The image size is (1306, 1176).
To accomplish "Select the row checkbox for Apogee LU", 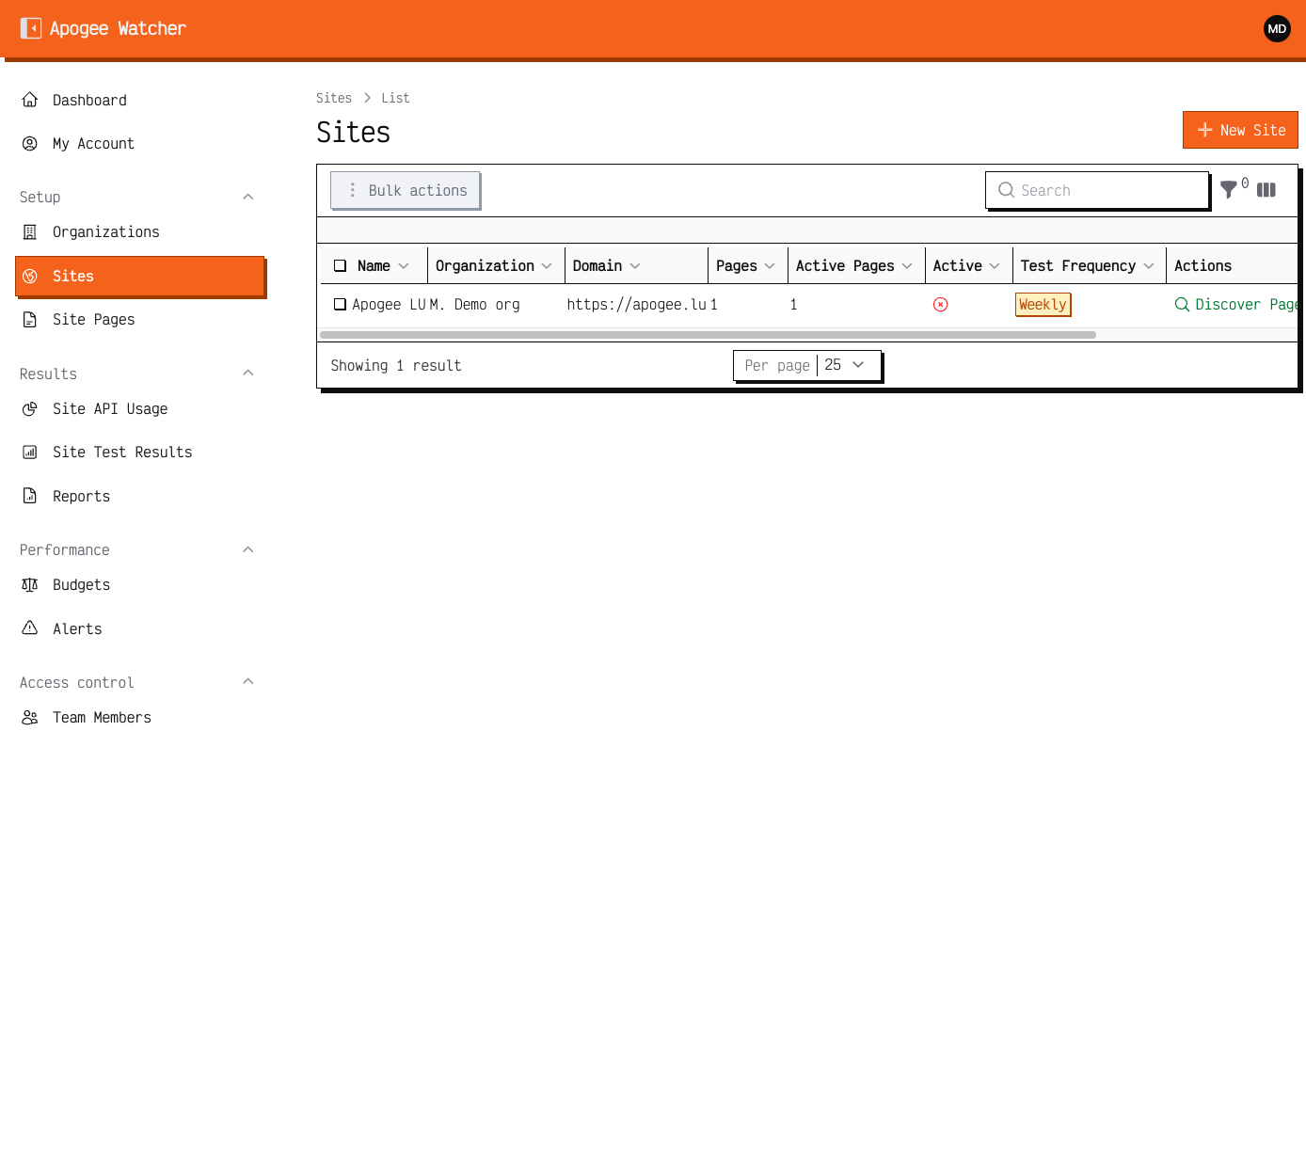I will (x=340, y=305).
